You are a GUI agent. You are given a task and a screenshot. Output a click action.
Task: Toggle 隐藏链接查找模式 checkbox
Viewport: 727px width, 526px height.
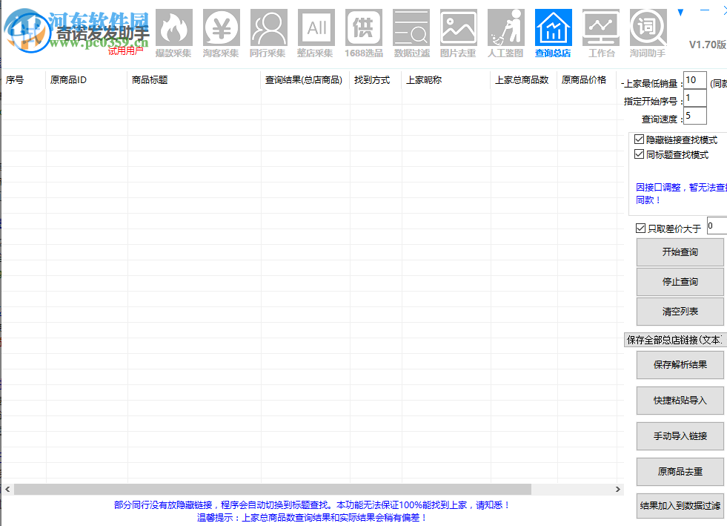point(640,139)
